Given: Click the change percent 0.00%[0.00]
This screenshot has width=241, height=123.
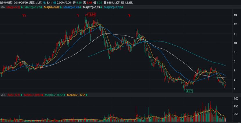Looking at the screenshot, I should pos(64,3).
